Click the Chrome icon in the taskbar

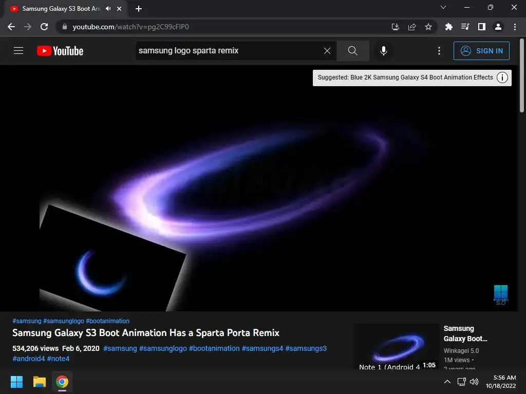point(62,382)
